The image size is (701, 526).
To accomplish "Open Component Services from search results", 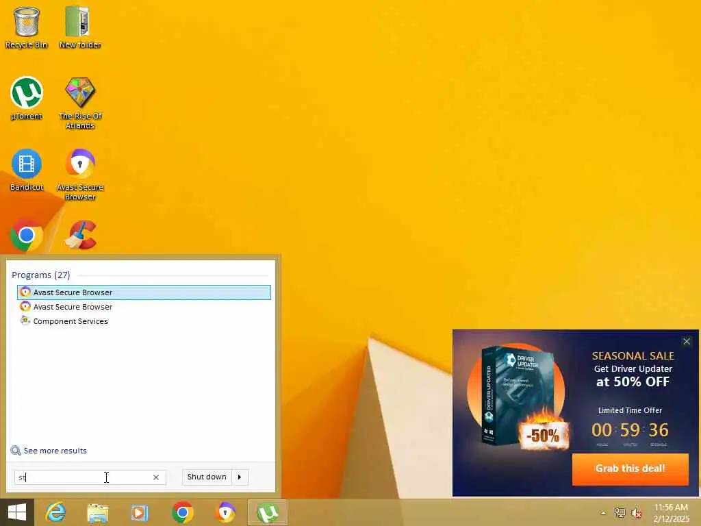I will pyautogui.click(x=144, y=321).
